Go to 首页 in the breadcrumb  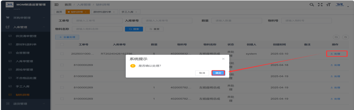68,4
